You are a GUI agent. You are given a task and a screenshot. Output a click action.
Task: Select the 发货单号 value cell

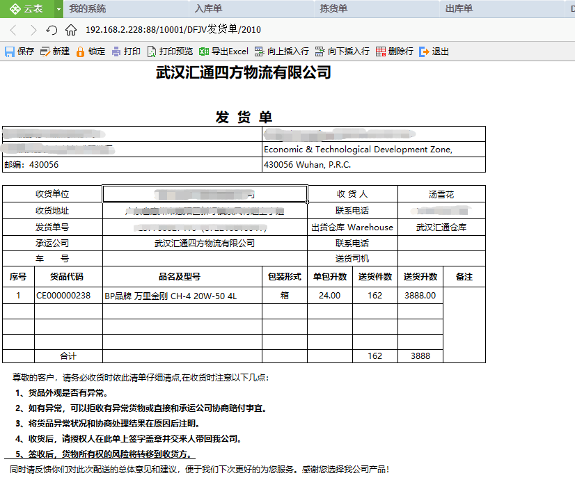(205, 227)
